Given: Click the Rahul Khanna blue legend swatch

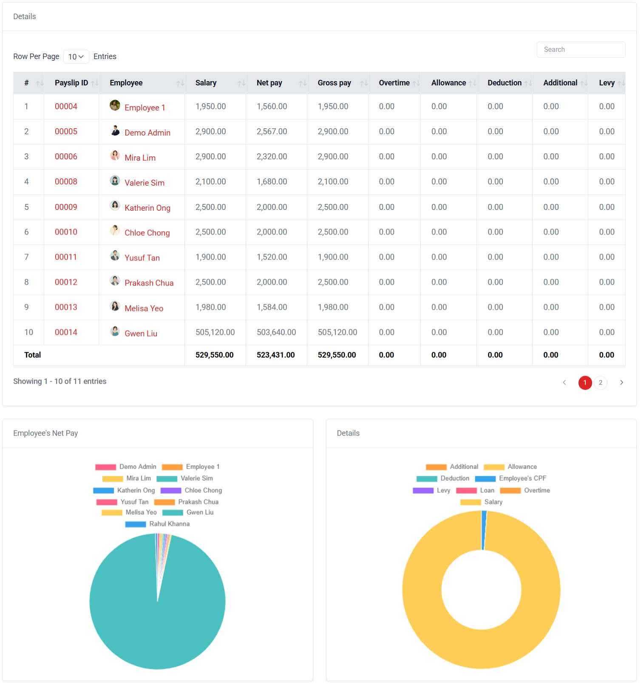Looking at the screenshot, I should click(136, 524).
